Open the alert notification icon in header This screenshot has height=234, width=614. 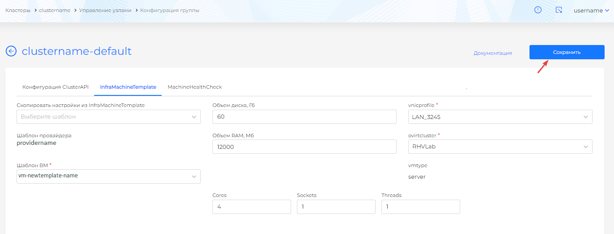(538, 10)
